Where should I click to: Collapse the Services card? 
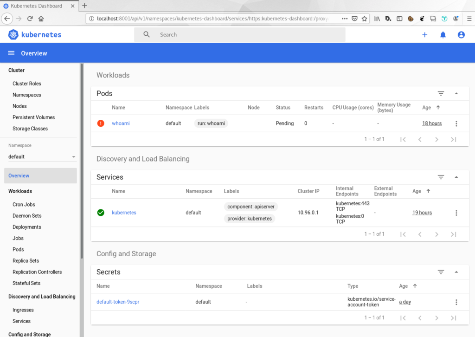[x=456, y=177]
